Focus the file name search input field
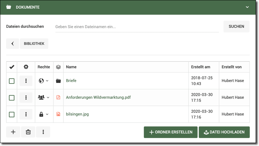The height and width of the screenshot is (146, 259). [x=137, y=27]
